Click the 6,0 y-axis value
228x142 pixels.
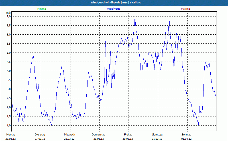9,34
